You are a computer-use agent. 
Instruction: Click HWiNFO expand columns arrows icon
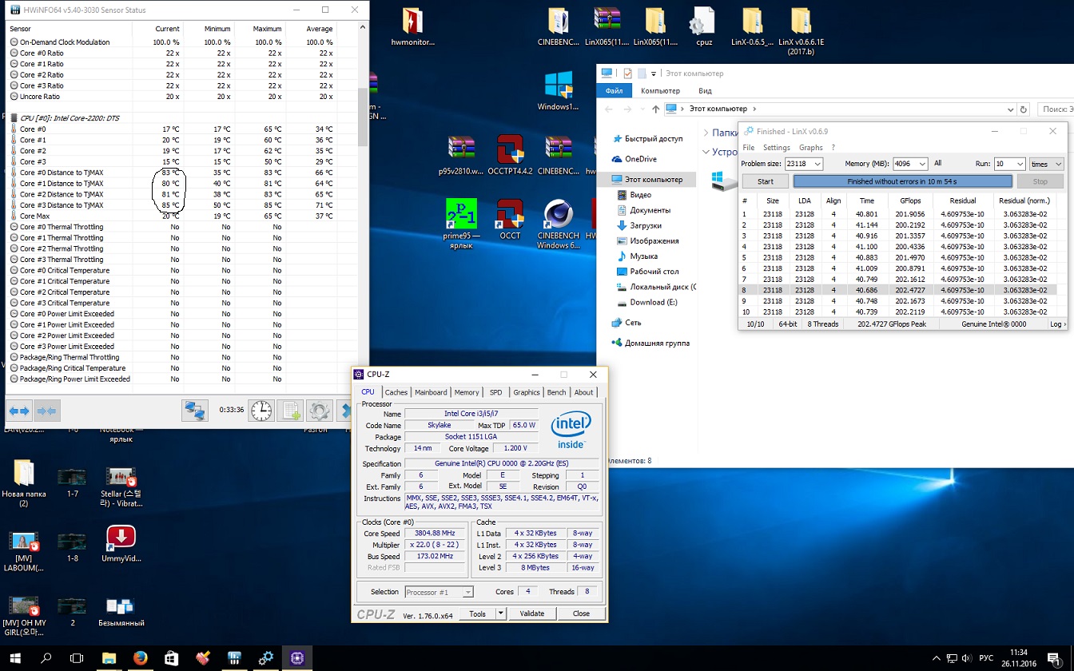point(19,411)
